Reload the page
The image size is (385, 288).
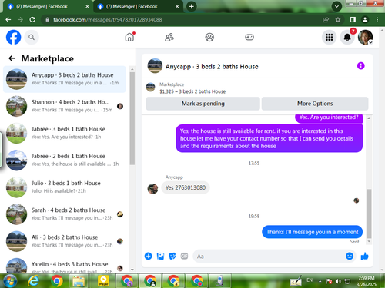pos(32,19)
